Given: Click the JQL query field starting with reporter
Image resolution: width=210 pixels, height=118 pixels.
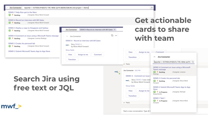Looking at the screenshot, I should 86,8.
